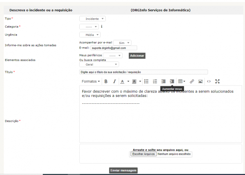The width and height of the screenshot is (245, 175).
Task: Expand the Urgência dropdown set to Média
Action: [x=90, y=35]
